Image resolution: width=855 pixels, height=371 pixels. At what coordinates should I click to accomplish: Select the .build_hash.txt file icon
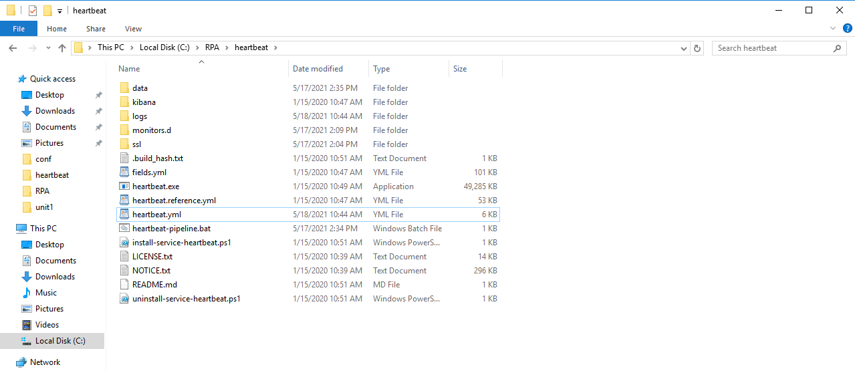[x=124, y=158]
